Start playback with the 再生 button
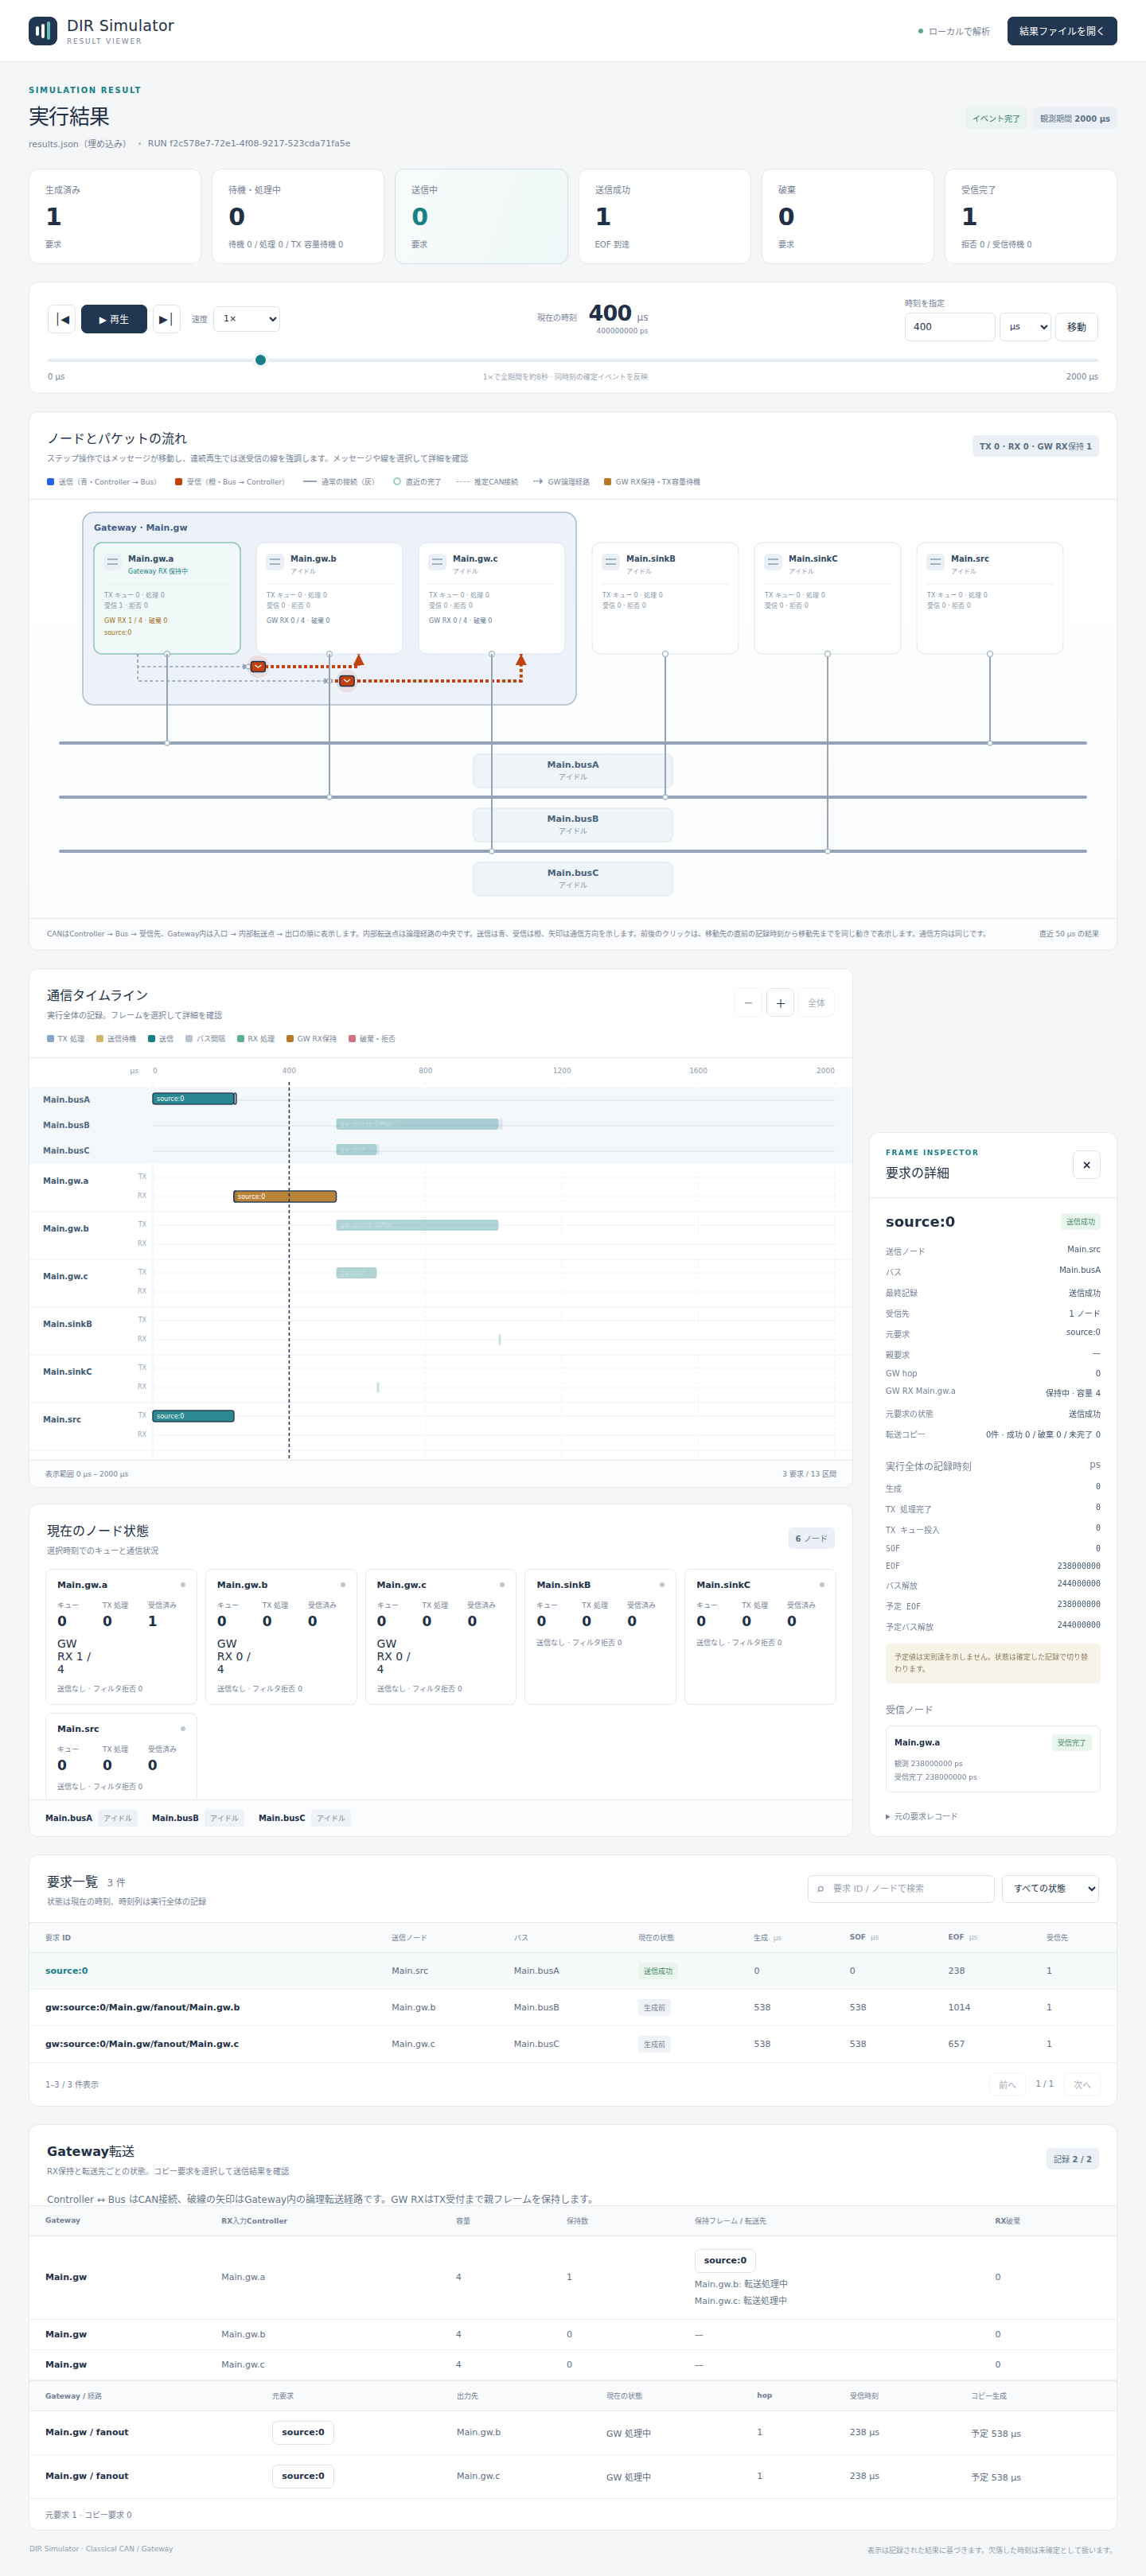Viewport: 1146px width, 2576px height. [114, 319]
